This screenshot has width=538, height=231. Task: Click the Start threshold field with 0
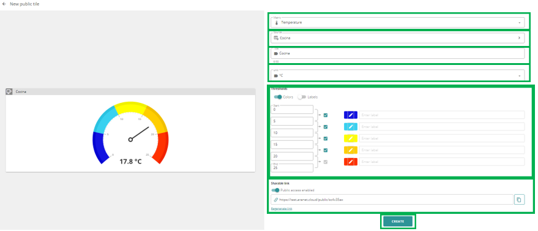pos(292,110)
